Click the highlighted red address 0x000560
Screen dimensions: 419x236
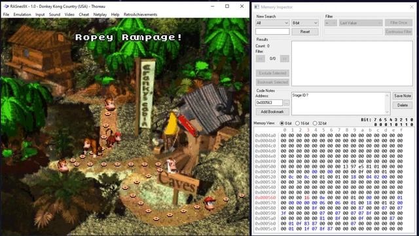click(x=265, y=198)
